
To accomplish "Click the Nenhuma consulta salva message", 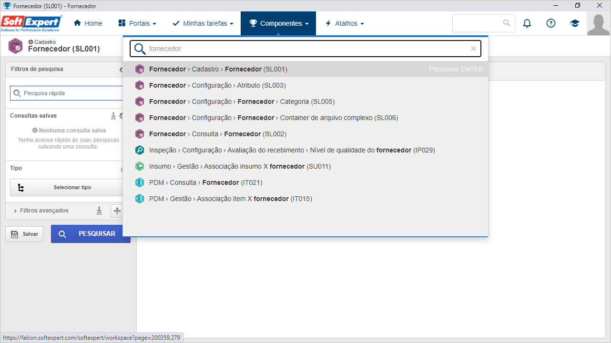I will click(x=69, y=130).
